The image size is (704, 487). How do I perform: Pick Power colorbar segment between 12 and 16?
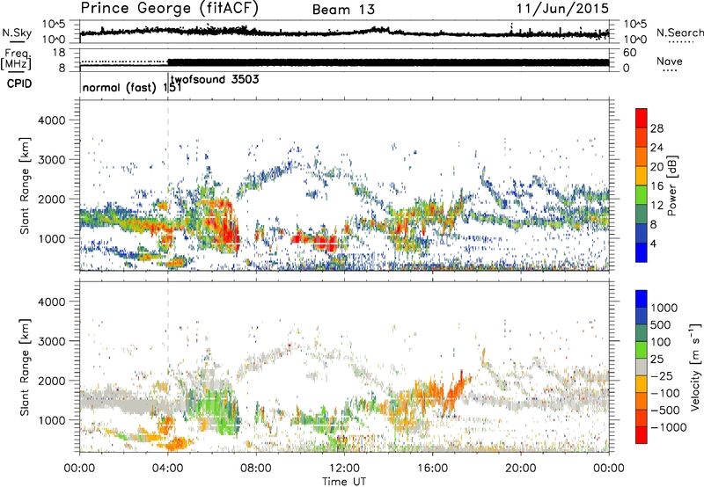[x=642, y=195]
